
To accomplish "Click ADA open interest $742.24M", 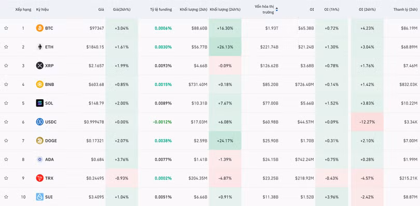I will pyautogui.click(x=304, y=159).
